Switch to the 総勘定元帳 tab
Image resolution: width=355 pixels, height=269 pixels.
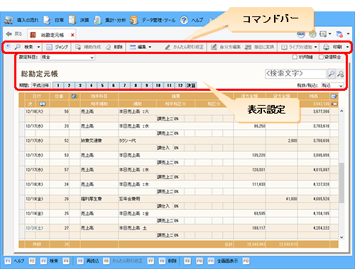click(x=53, y=35)
